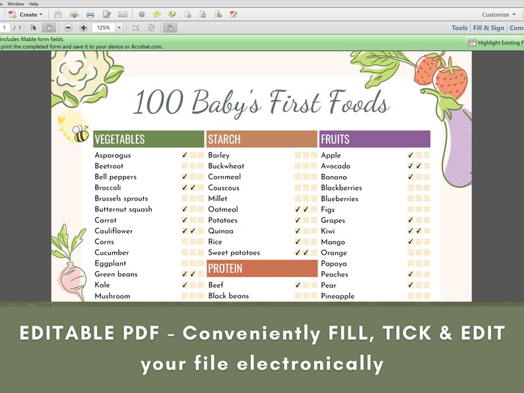Toggle the touch mode hand icon
The image size is (524, 393).
point(170,28)
